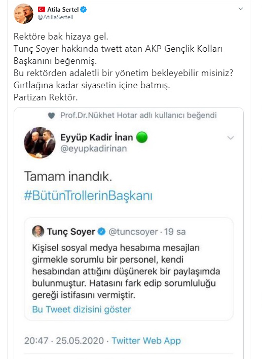The height and width of the screenshot is (359, 262).
Task: Click the blue verified badge beside Atila Sertel
Action: 84,10
